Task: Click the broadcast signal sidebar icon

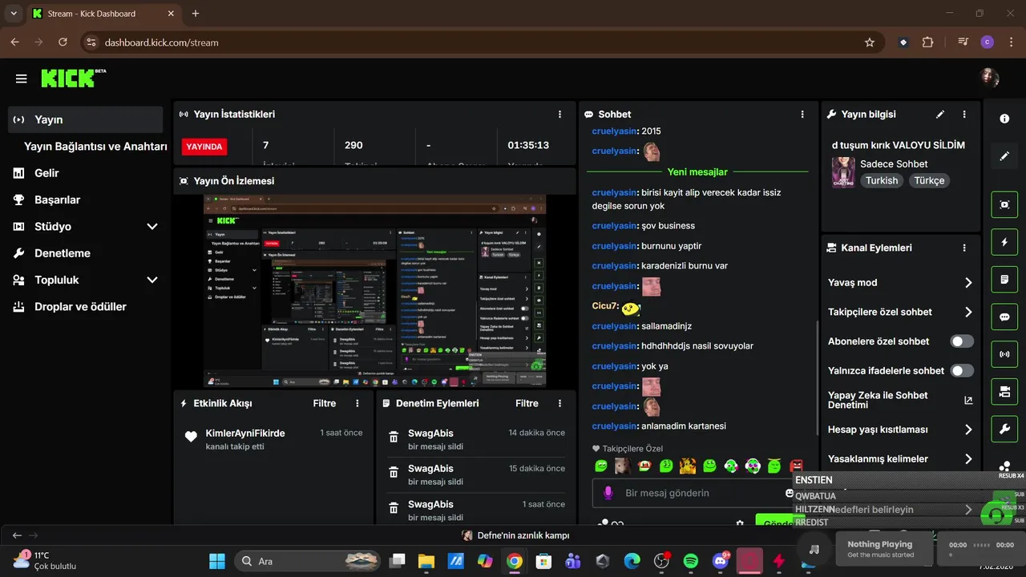Action: (1004, 353)
